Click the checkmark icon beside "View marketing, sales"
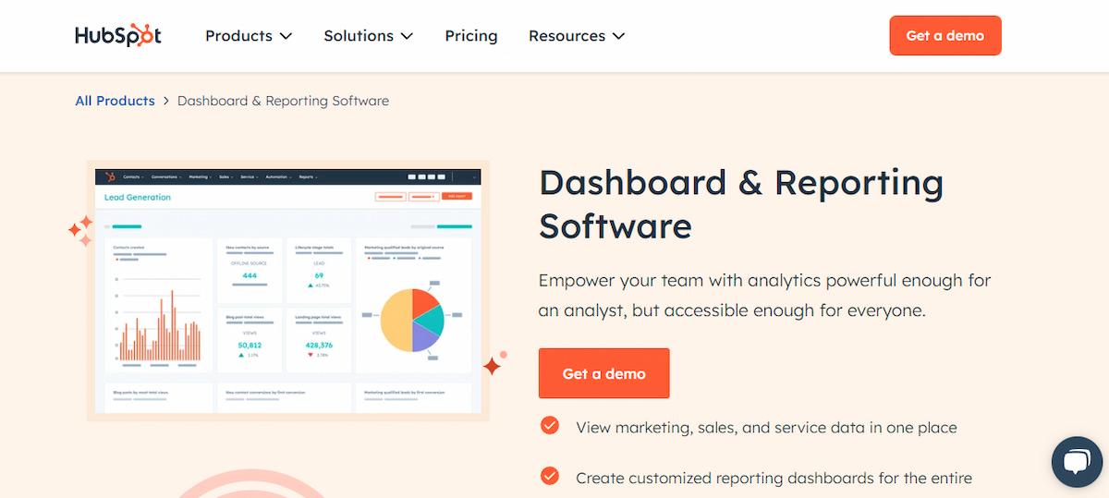The width and height of the screenshot is (1109, 498). [550, 425]
